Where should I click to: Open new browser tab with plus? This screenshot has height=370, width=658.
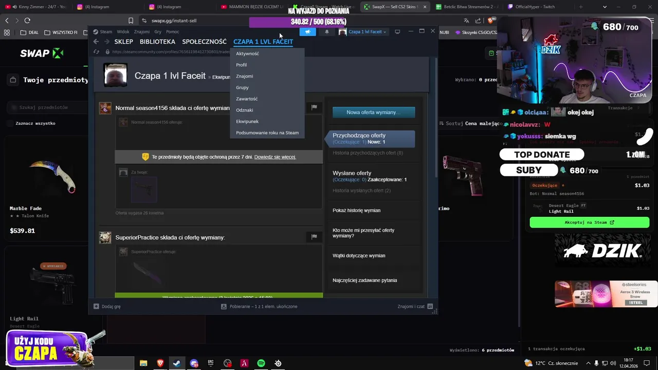[581, 7]
